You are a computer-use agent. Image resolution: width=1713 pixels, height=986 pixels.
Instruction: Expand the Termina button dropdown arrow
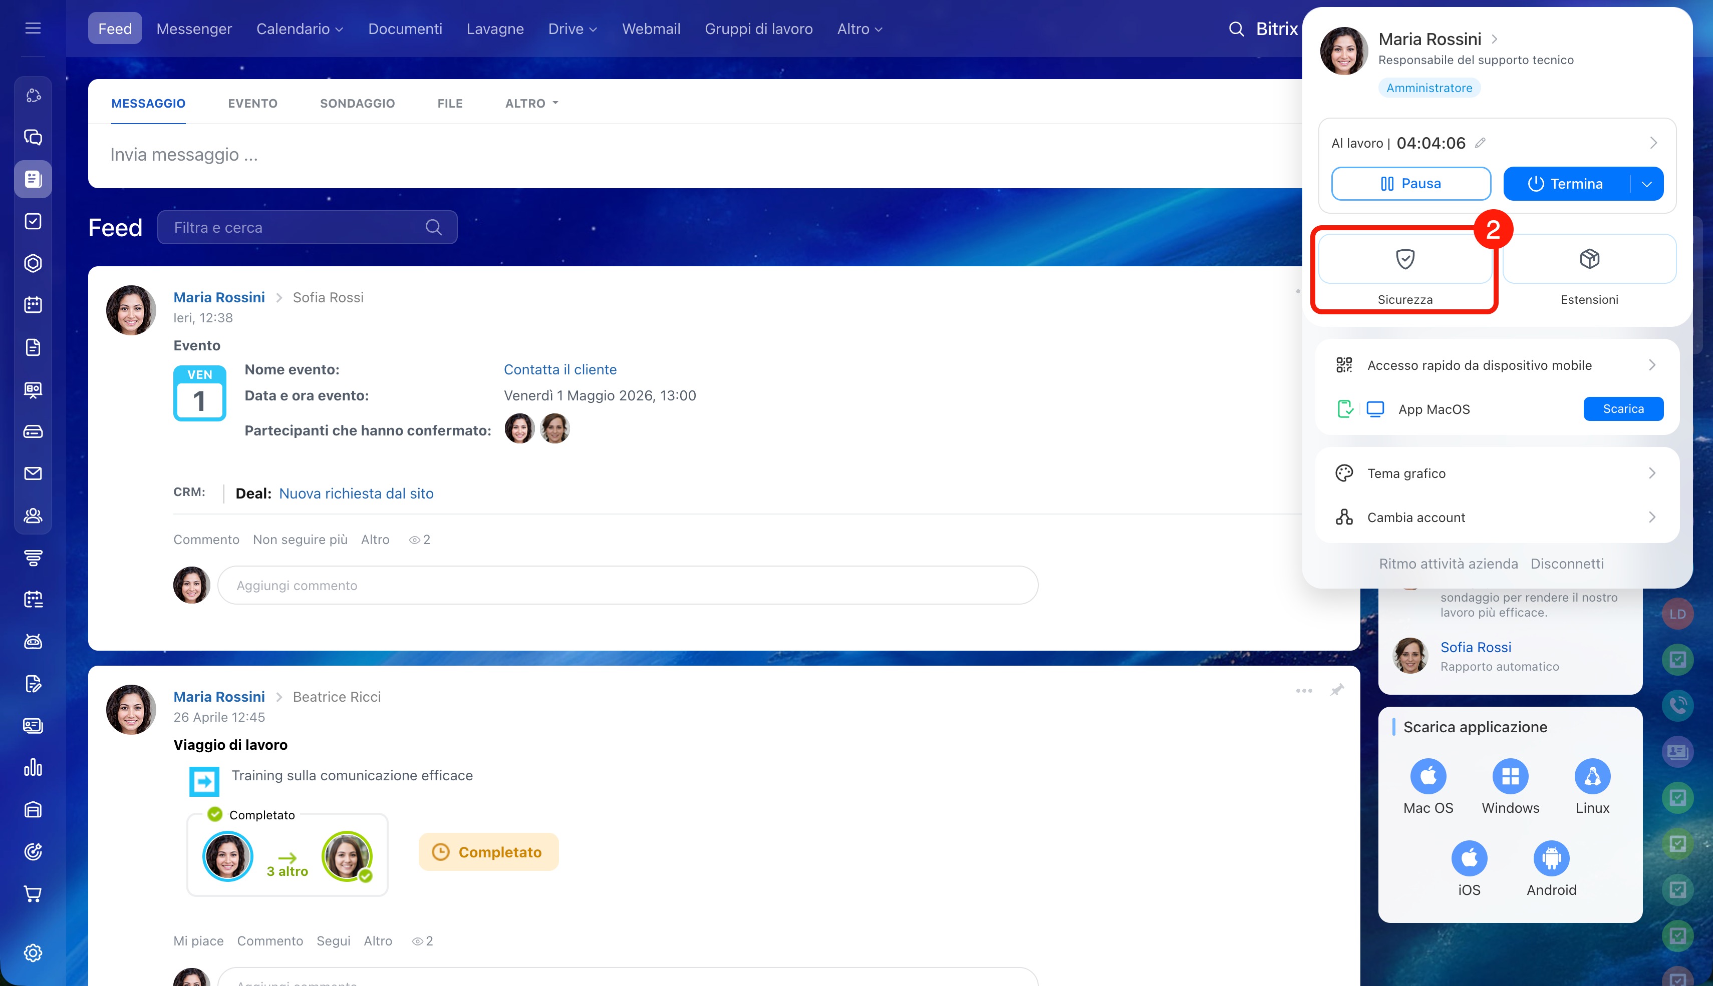(x=1646, y=184)
